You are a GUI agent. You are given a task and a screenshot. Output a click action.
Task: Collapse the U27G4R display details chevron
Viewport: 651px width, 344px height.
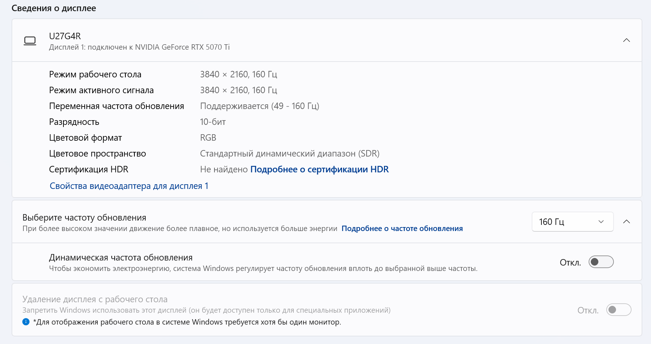point(626,40)
